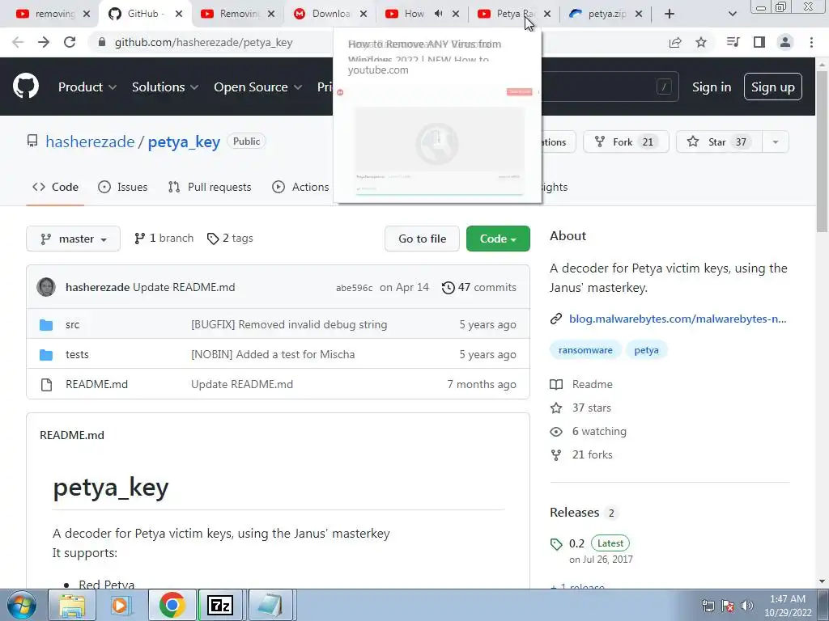
Task: Close the Petya YouTube browser tab
Action: coord(547,14)
